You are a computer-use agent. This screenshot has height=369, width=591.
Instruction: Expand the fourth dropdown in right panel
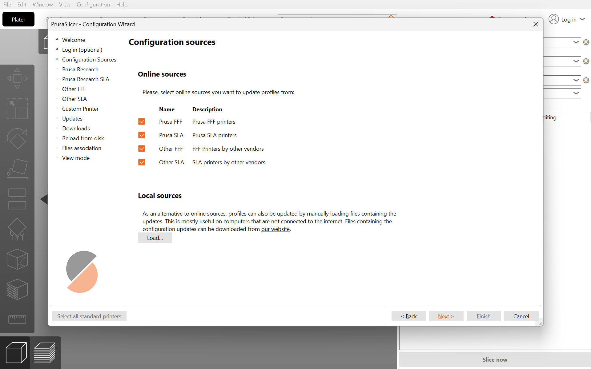point(576,93)
